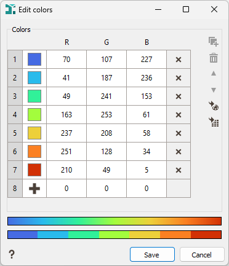
Task: Pick the orange swatch in row 6
Action: pyautogui.click(x=34, y=152)
